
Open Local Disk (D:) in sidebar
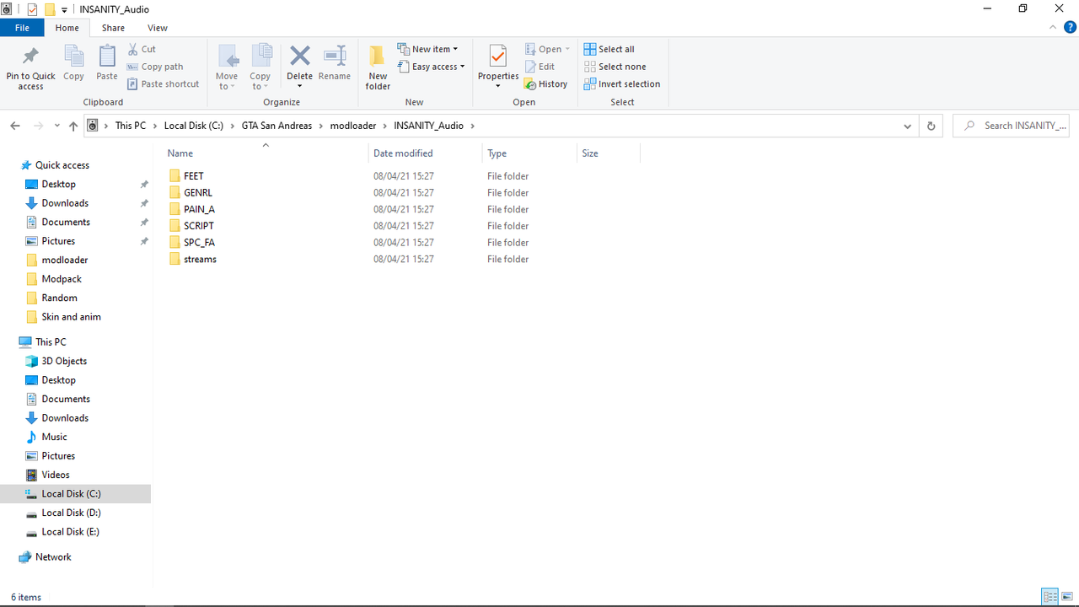pyautogui.click(x=71, y=513)
